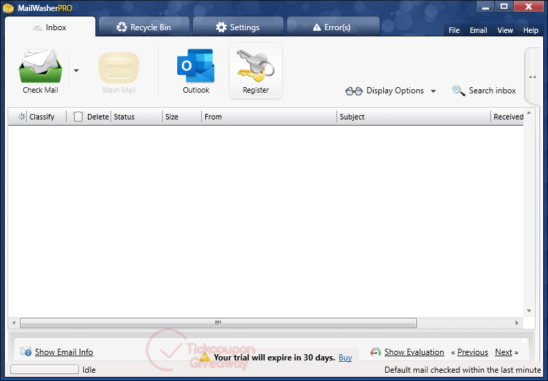
Task: Open the View menu
Action: pos(505,30)
